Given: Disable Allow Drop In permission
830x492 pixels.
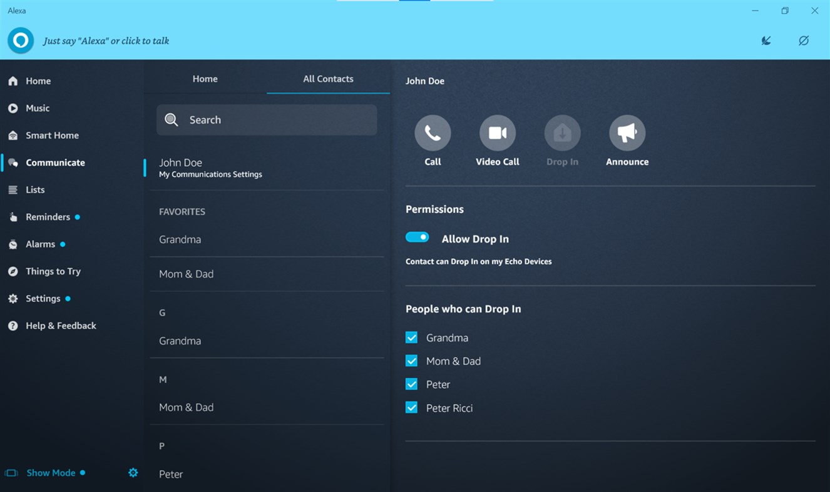Looking at the screenshot, I should click(418, 237).
